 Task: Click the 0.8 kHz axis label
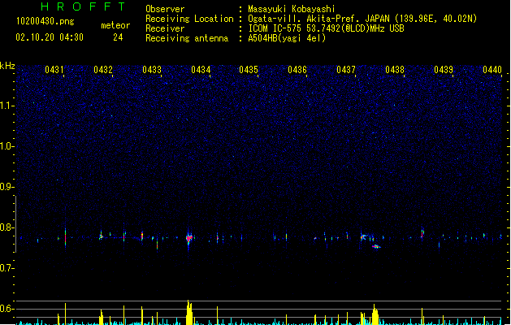pyautogui.click(x=6, y=227)
